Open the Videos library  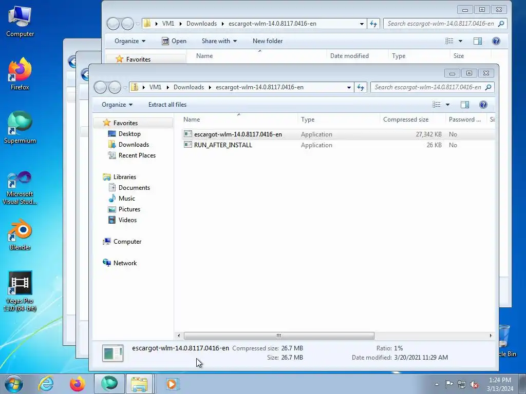pos(127,220)
